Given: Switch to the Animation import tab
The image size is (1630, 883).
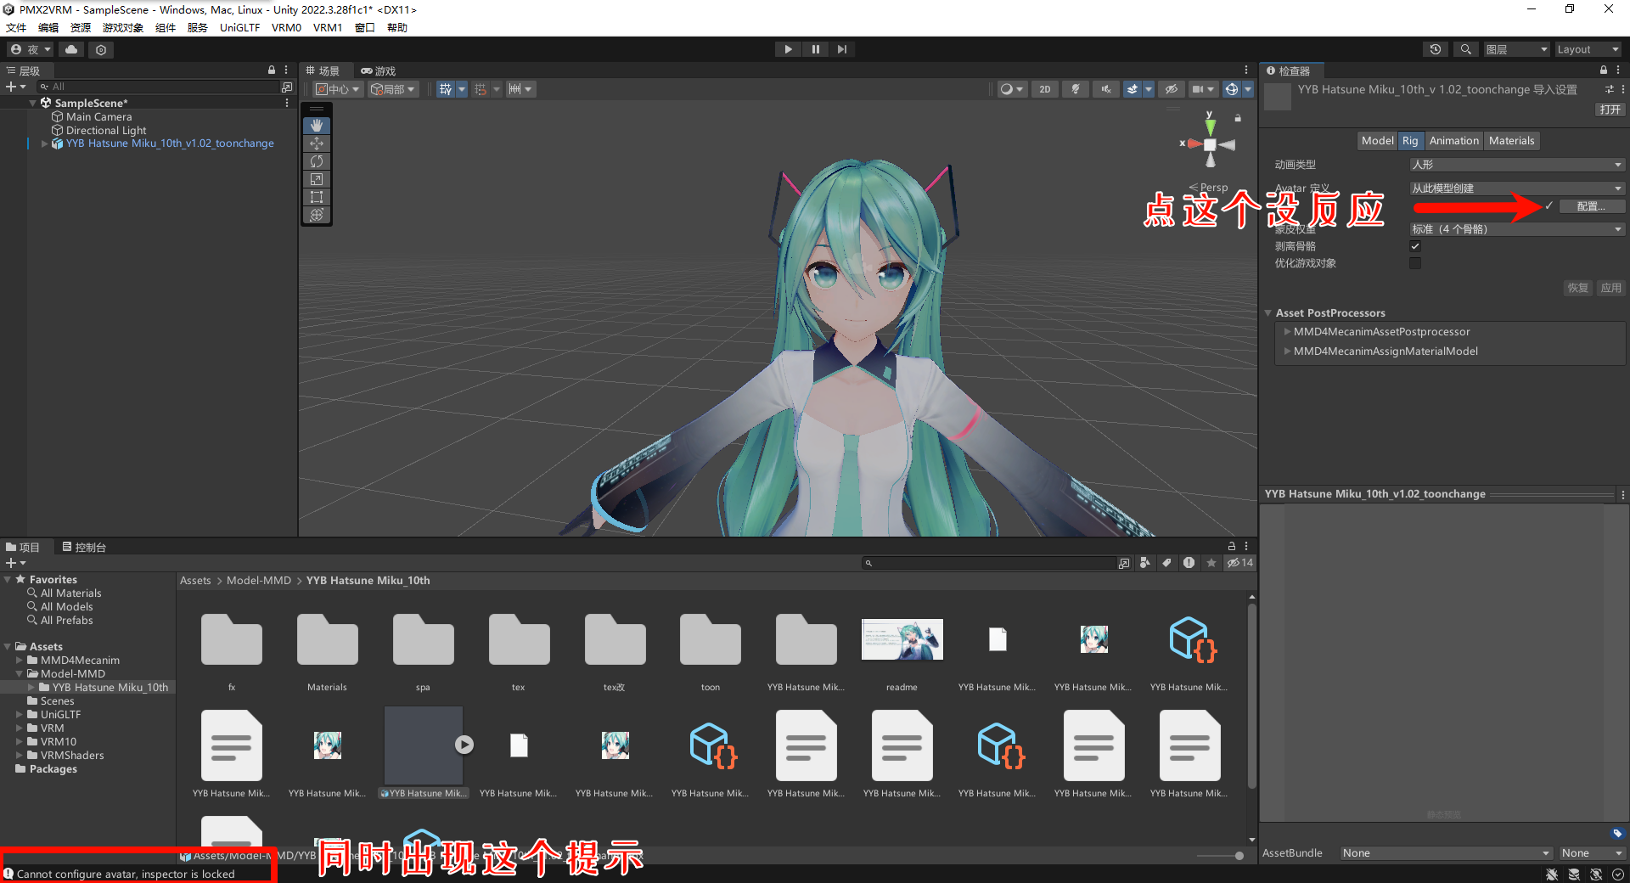Looking at the screenshot, I should pos(1453,141).
